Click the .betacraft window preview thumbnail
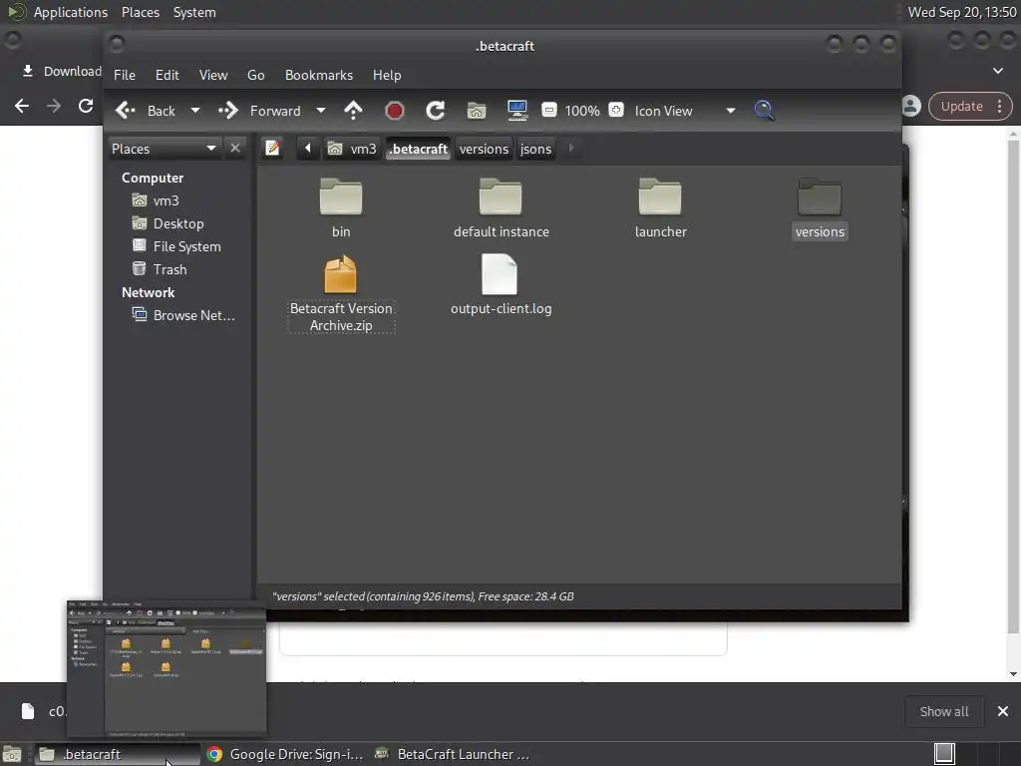1021x766 pixels. [x=167, y=669]
